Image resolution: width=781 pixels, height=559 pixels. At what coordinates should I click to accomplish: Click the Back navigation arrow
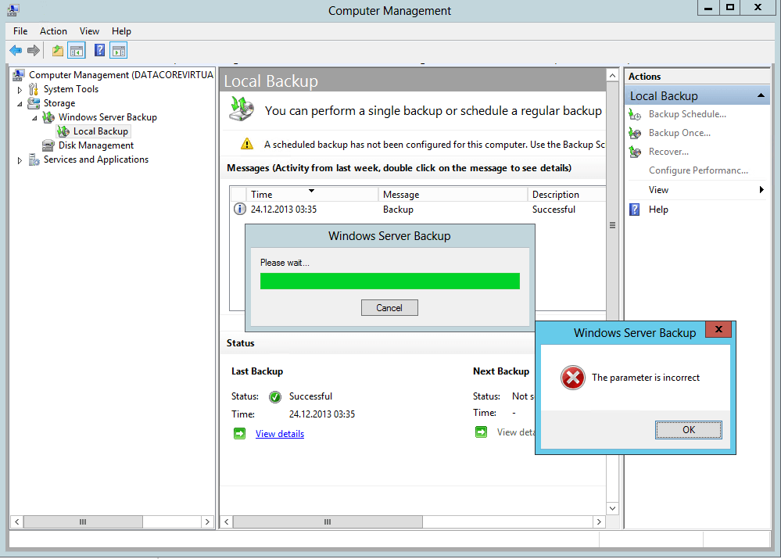tap(16, 49)
